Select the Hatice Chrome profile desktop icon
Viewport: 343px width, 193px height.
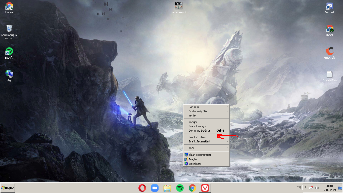coord(9,8)
